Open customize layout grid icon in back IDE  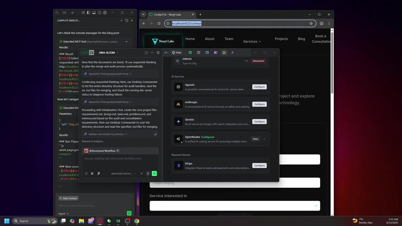coord(83,13)
